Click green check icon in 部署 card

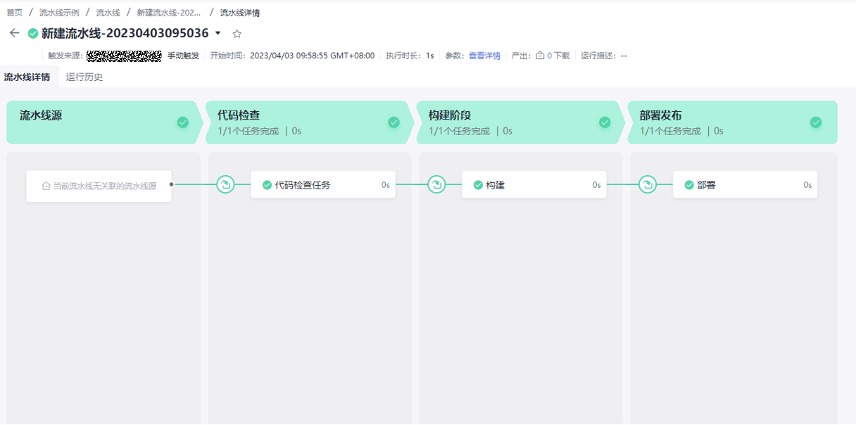click(x=689, y=185)
